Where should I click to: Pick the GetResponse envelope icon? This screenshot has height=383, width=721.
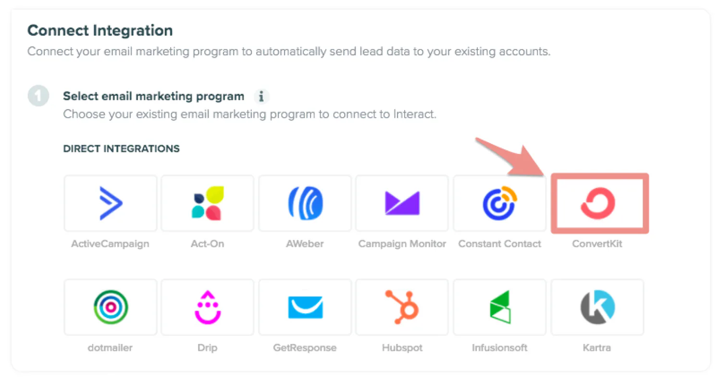[305, 307]
